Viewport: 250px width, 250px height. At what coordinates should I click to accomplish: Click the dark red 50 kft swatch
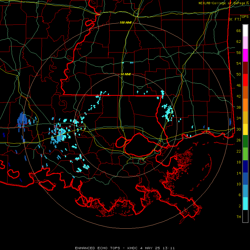click(x=245, y=68)
